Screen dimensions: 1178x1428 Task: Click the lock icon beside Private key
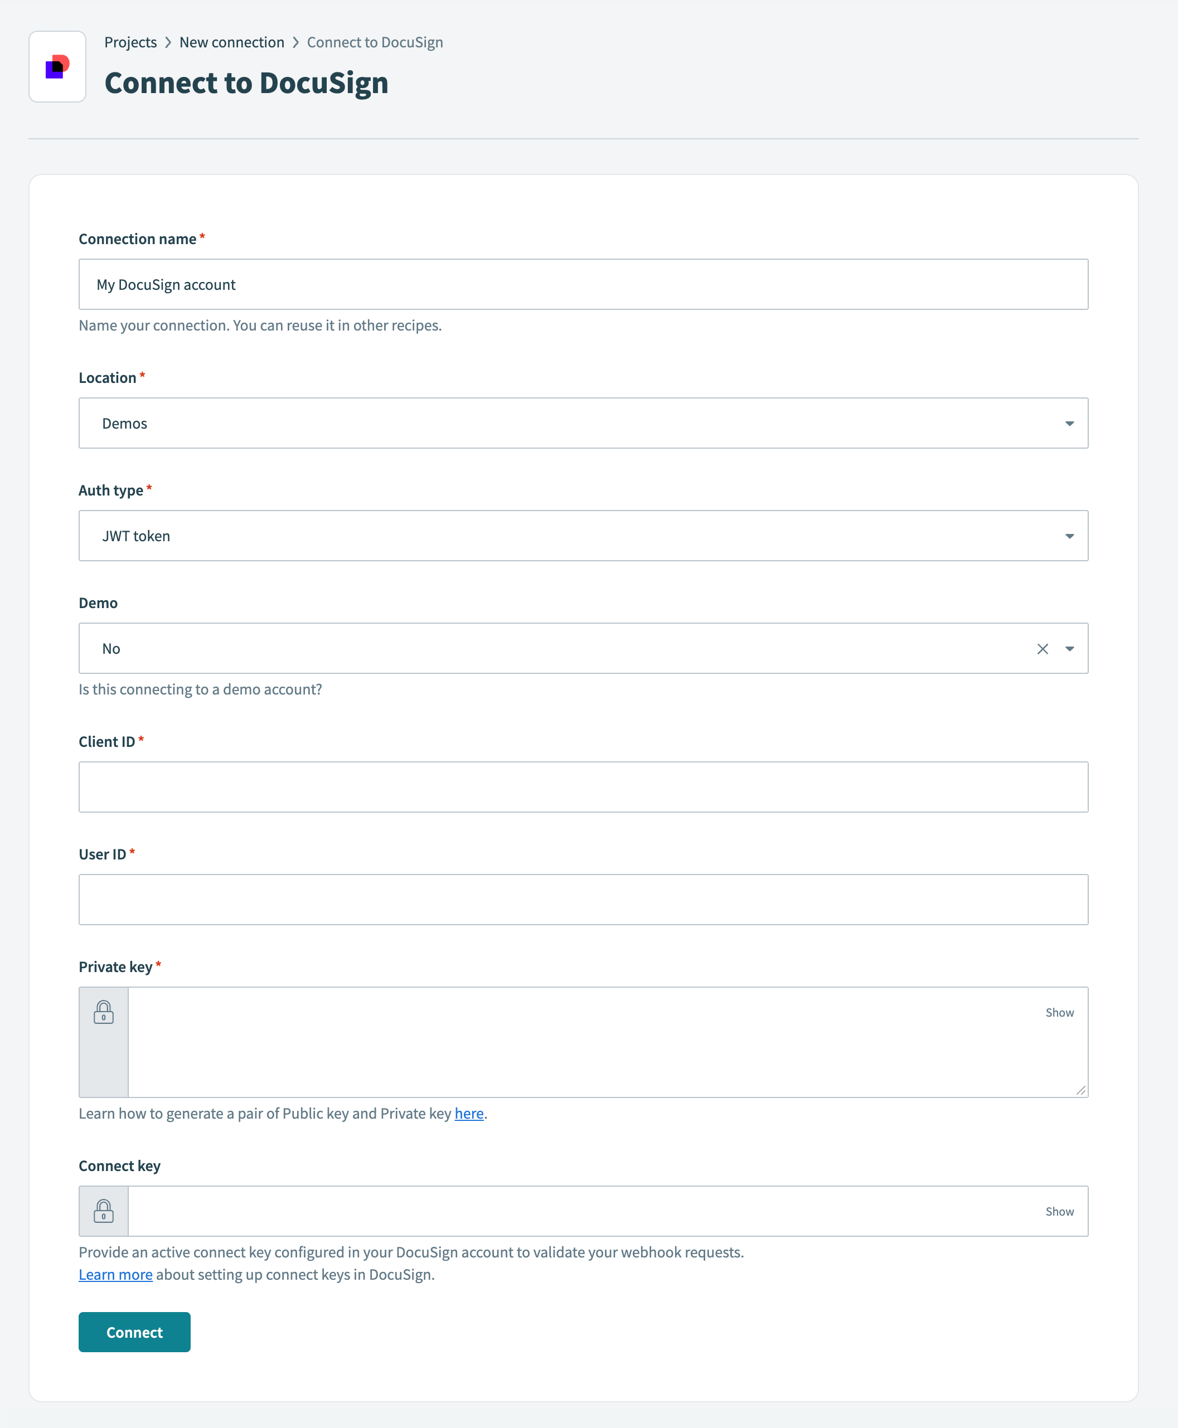103,1013
